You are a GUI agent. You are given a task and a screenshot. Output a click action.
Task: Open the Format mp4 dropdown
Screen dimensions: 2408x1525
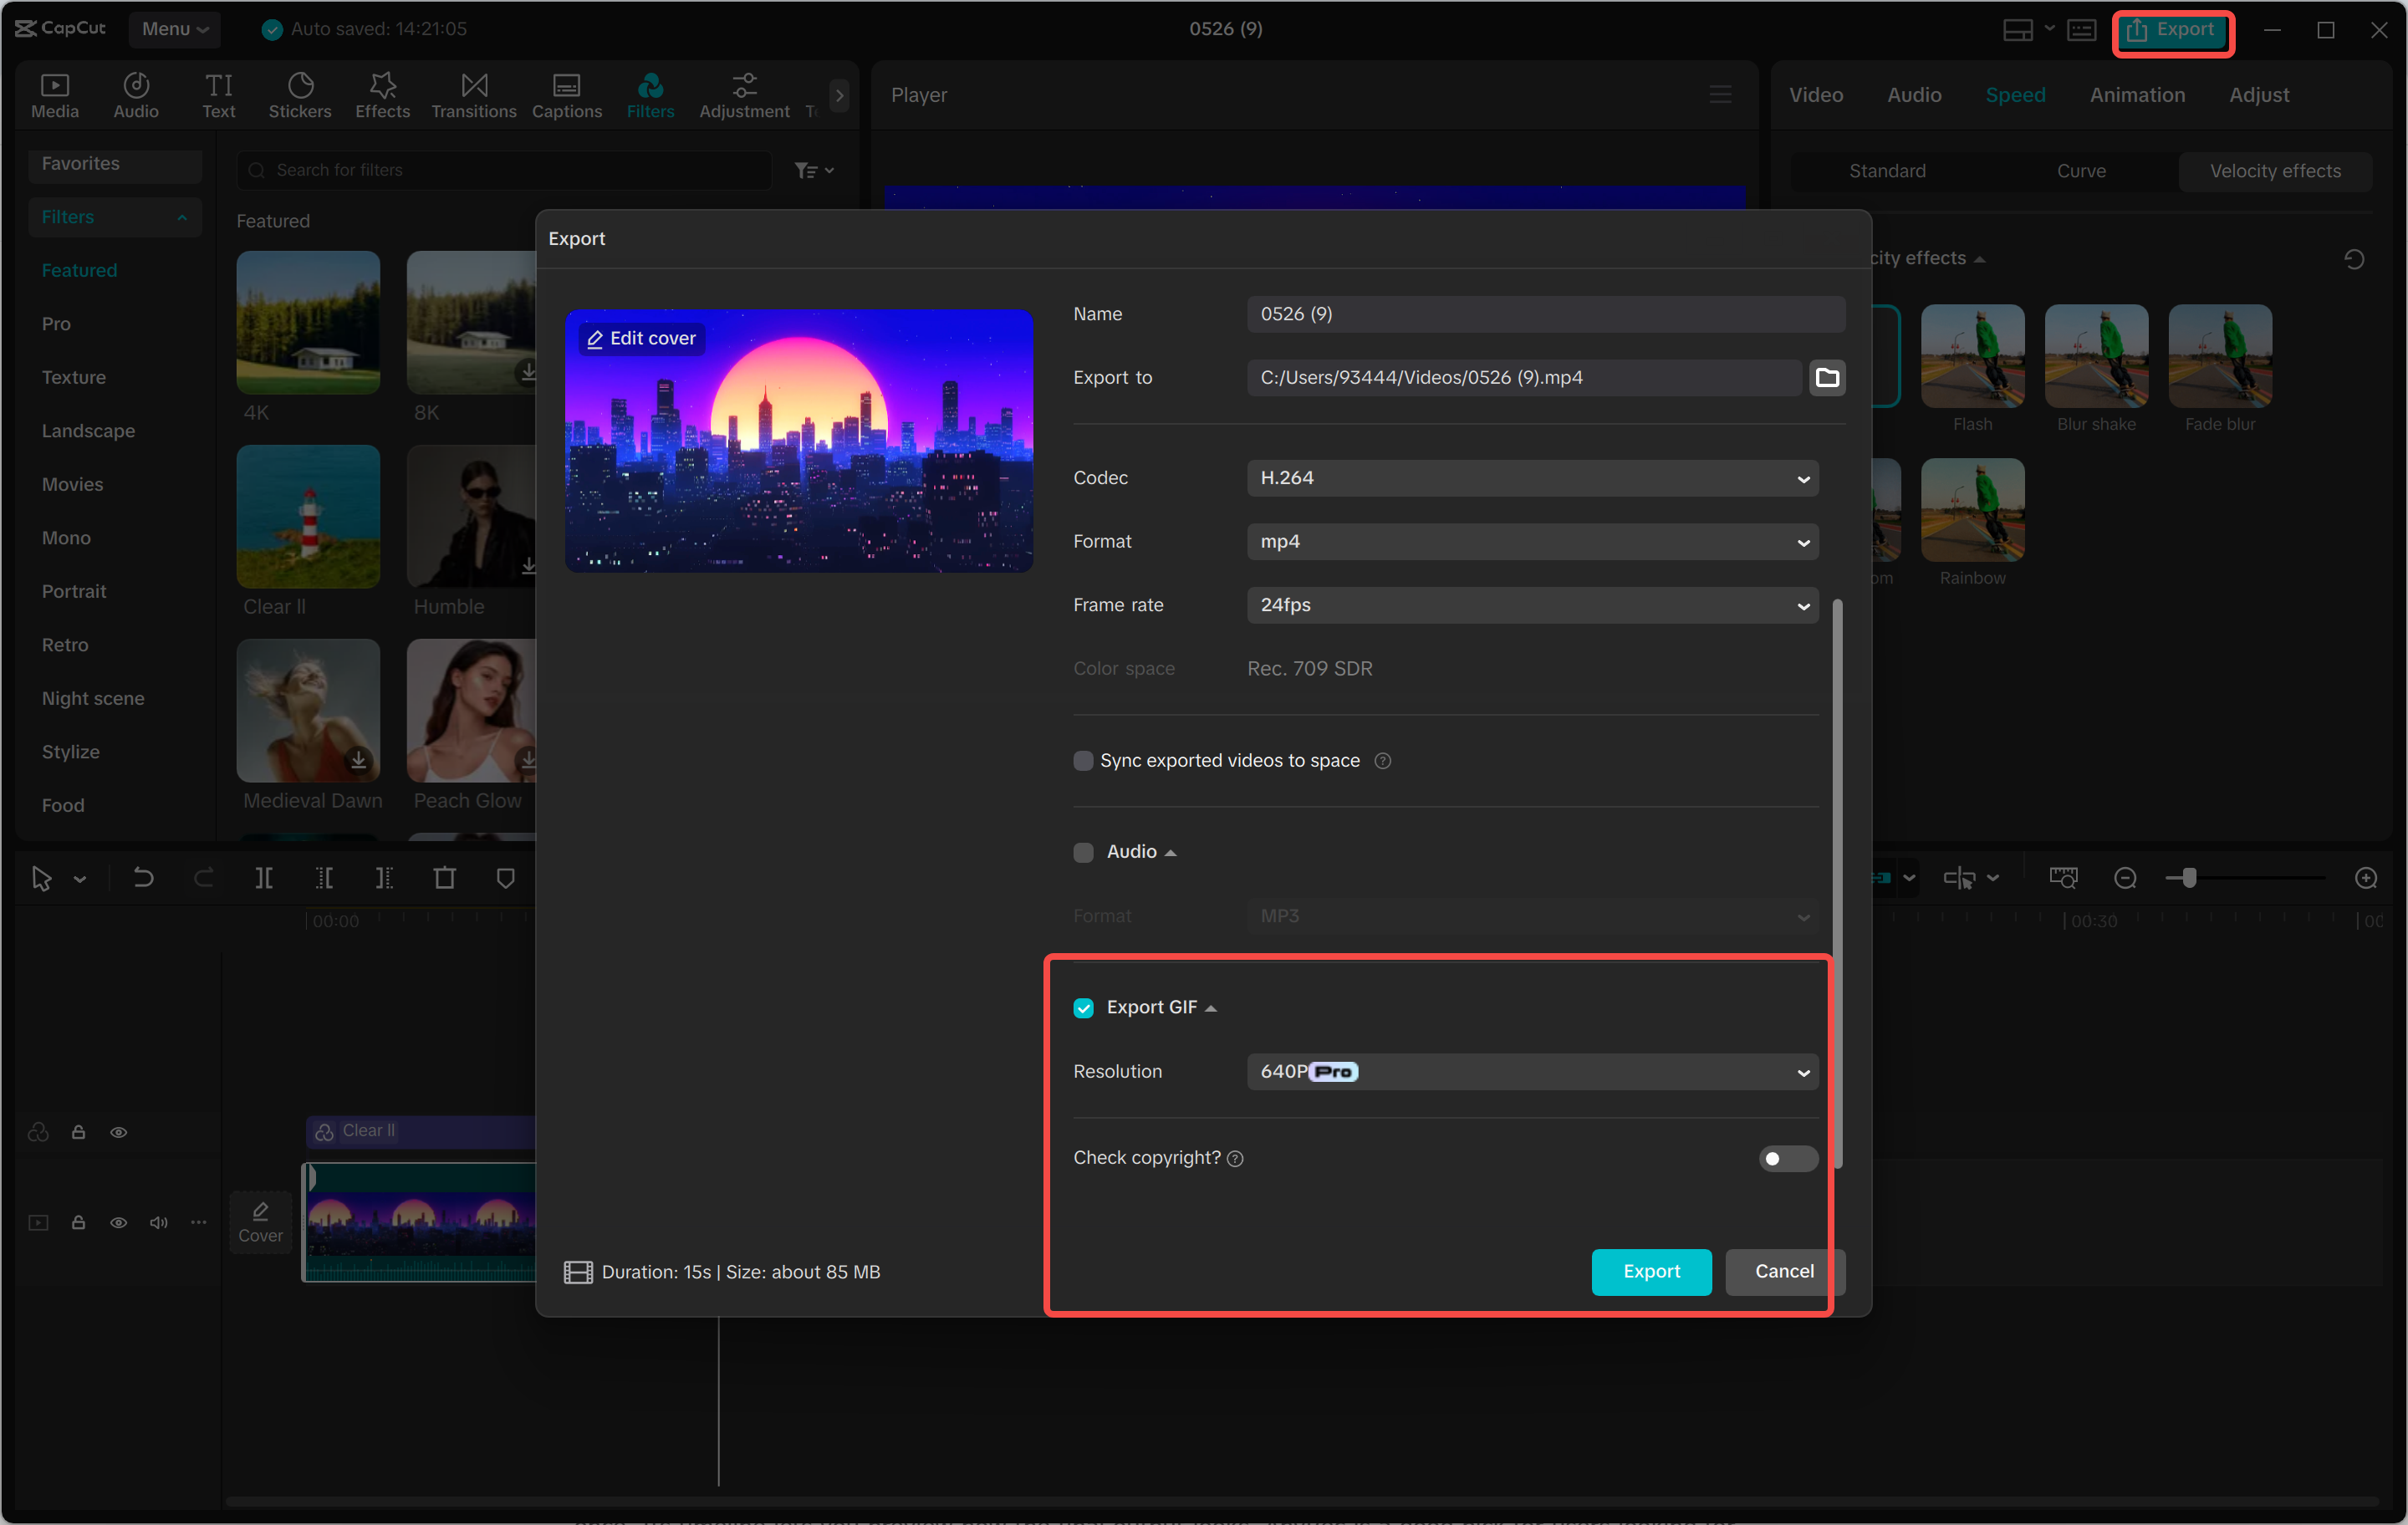tap(1532, 542)
